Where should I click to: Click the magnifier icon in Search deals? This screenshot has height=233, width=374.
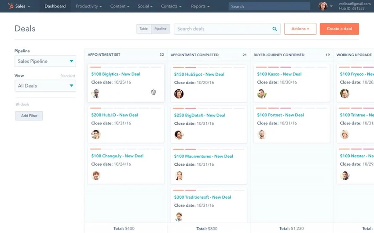pos(275,29)
